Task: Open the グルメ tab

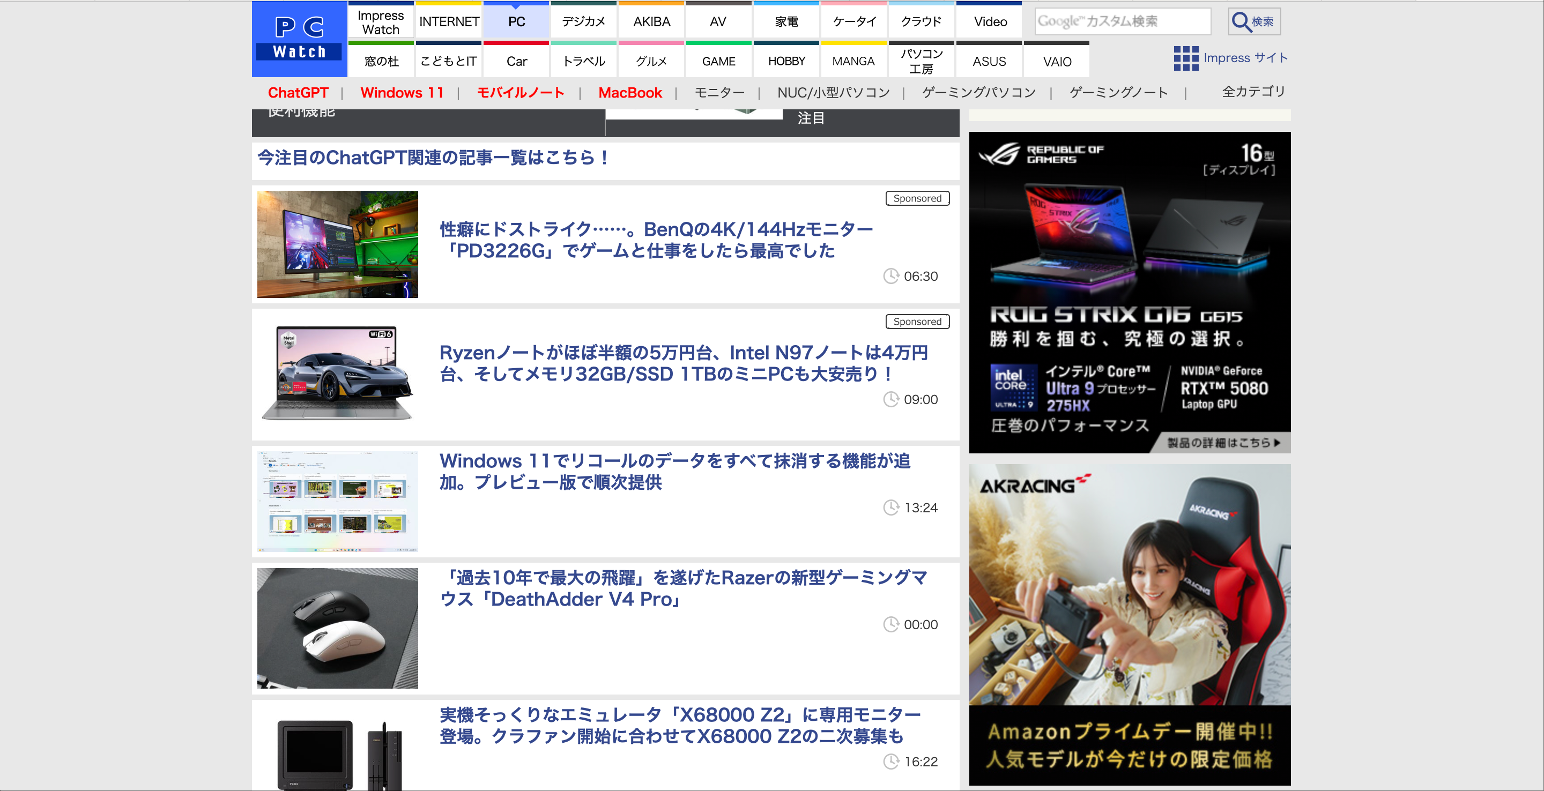Action: coord(651,60)
